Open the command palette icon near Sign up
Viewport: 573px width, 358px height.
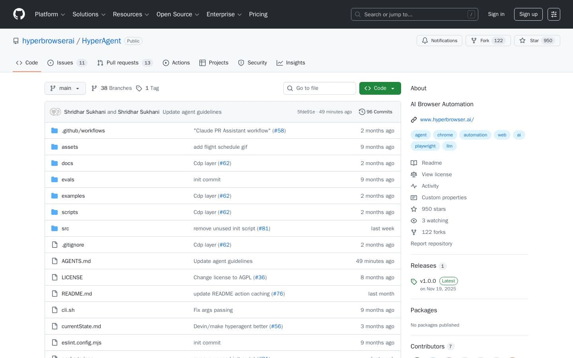[554, 14]
